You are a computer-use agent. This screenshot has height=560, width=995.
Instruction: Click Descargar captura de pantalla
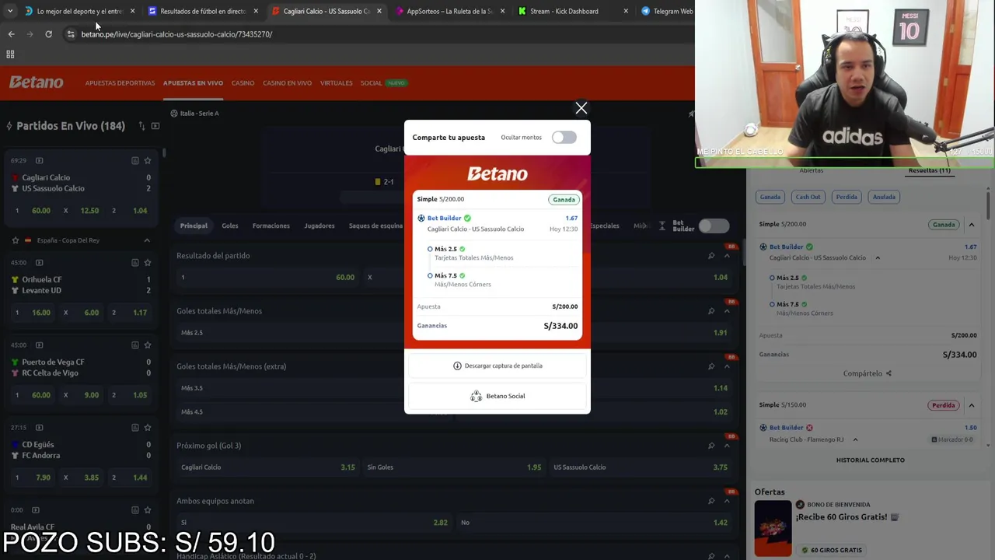(x=497, y=366)
